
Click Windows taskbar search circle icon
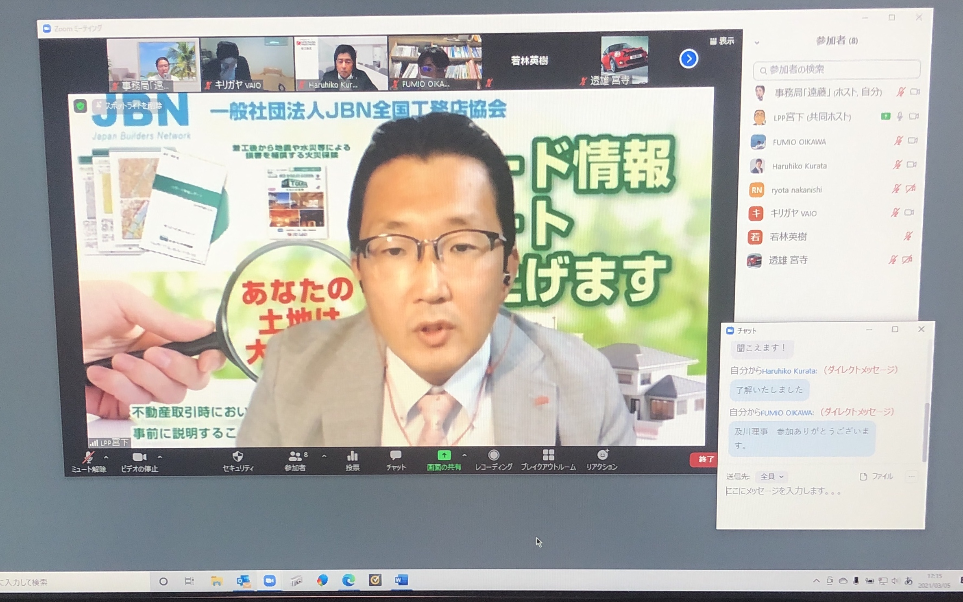point(163,582)
